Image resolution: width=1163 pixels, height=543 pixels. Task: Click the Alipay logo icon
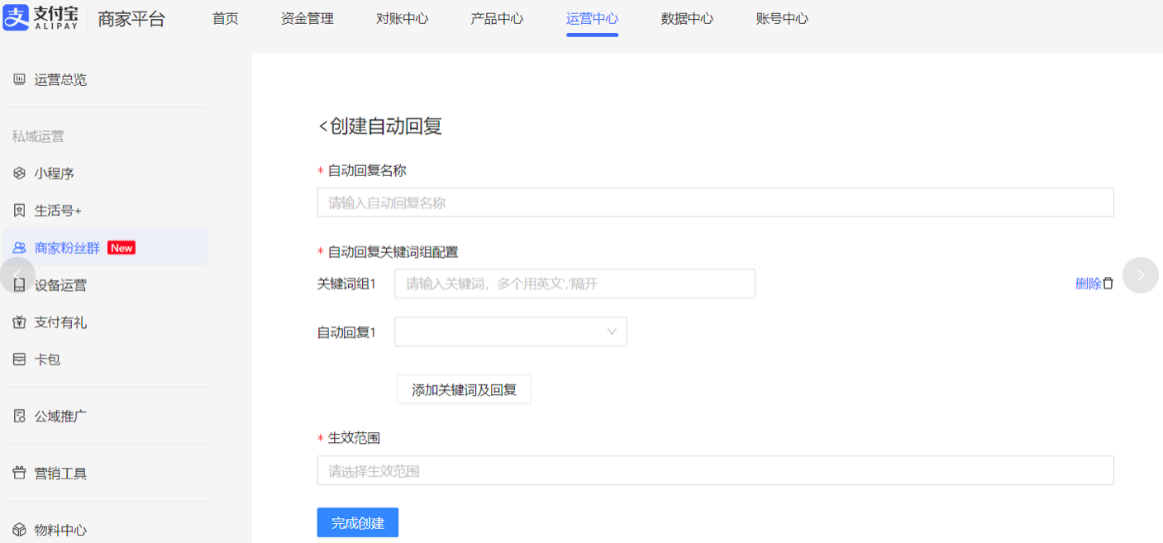(x=17, y=17)
